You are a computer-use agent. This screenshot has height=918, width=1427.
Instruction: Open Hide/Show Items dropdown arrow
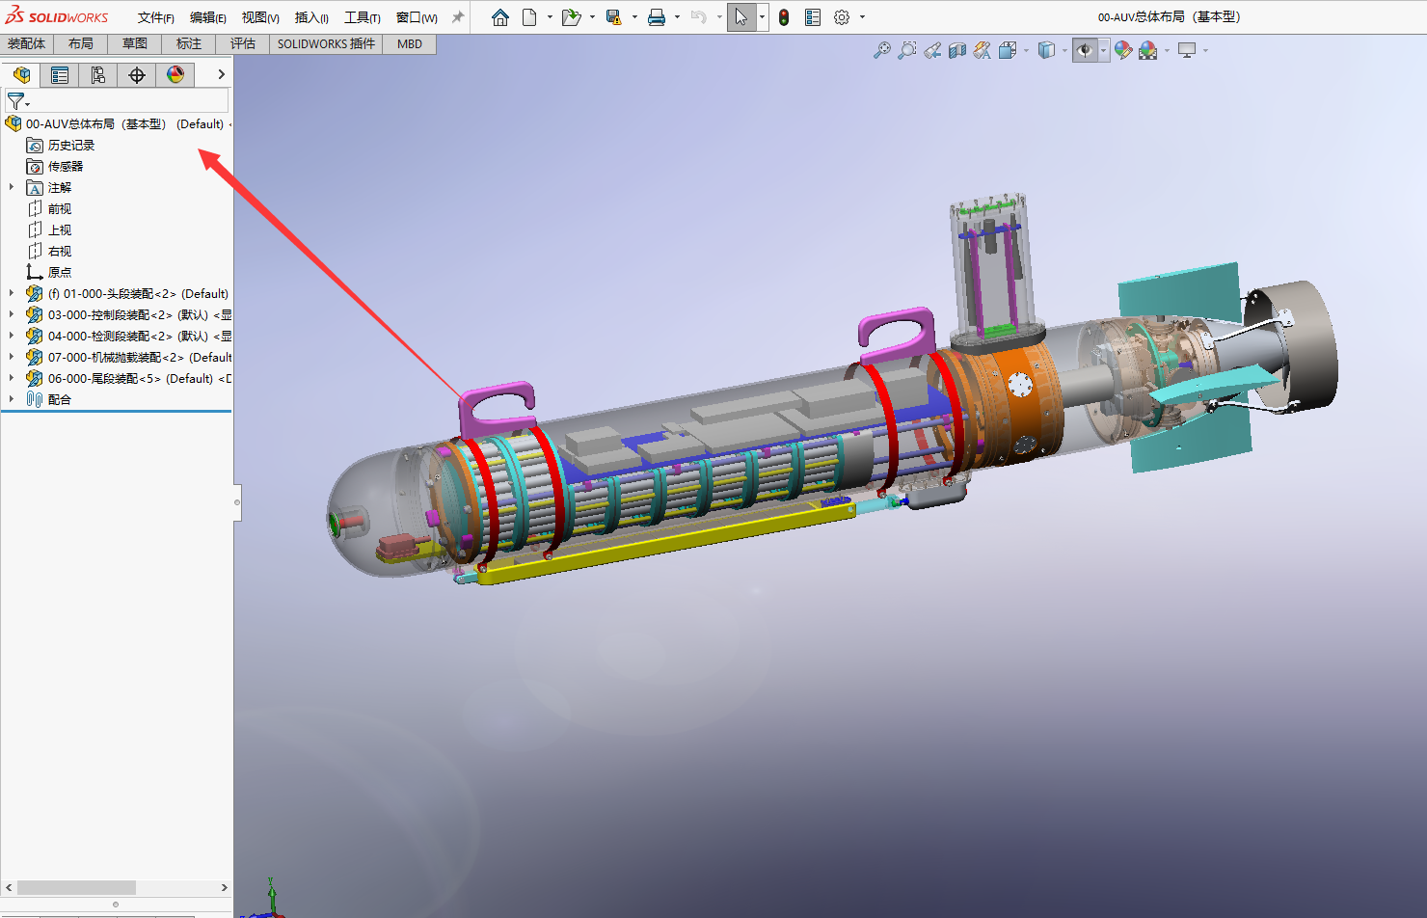1103,50
